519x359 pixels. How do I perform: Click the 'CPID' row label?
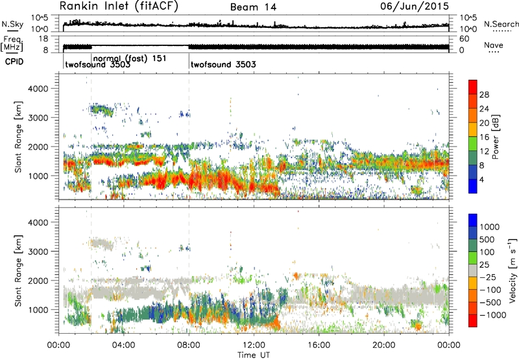coord(14,62)
